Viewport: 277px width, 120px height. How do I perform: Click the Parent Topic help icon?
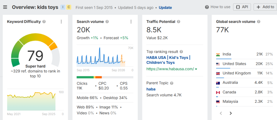(x=172, y=83)
